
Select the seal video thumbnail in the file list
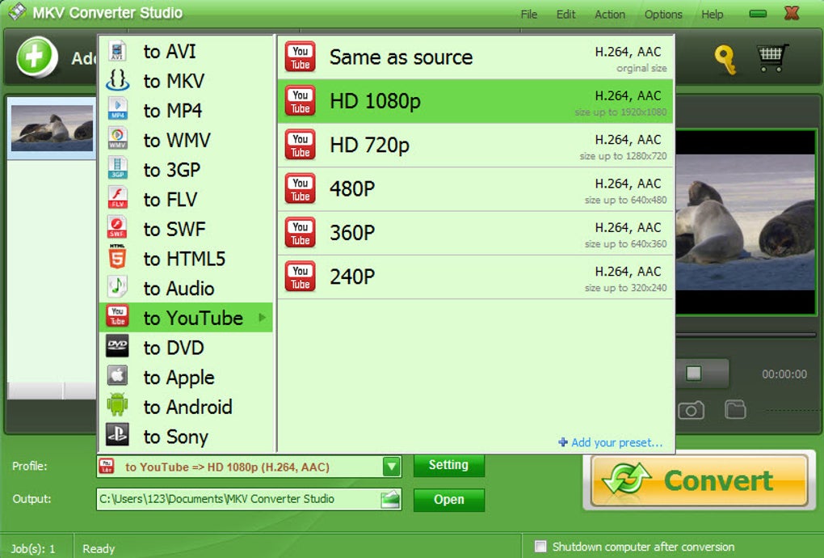[x=52, y=128]
